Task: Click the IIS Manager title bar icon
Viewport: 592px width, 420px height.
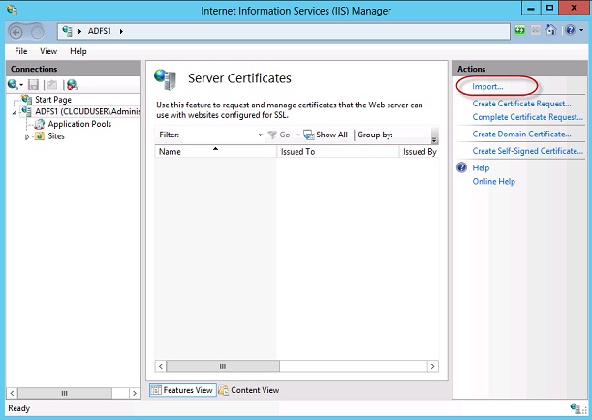Action: (x=12, y=10)
